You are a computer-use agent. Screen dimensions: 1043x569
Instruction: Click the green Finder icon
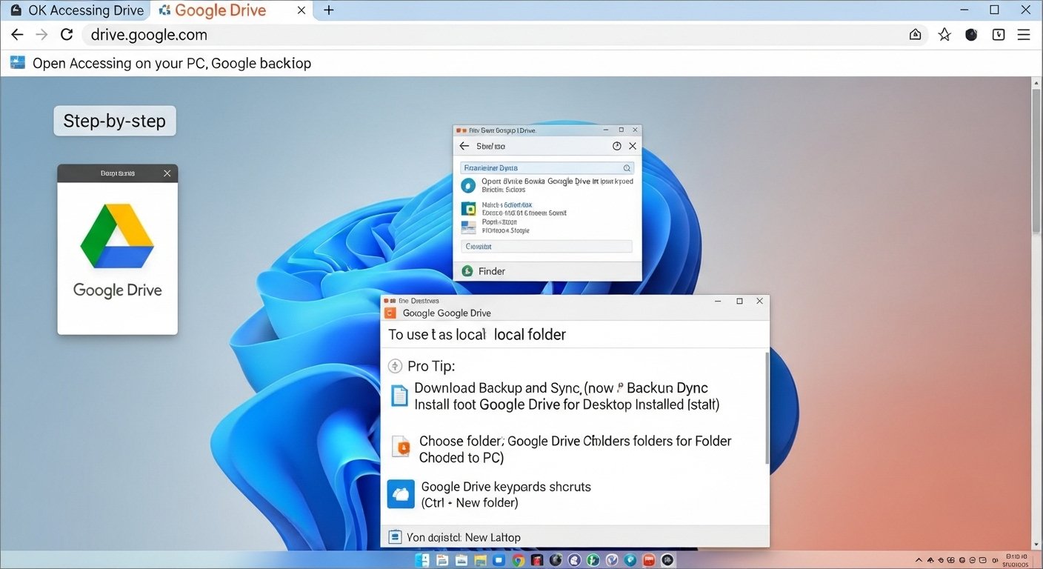pyautogui.click(x=467, y=271)
